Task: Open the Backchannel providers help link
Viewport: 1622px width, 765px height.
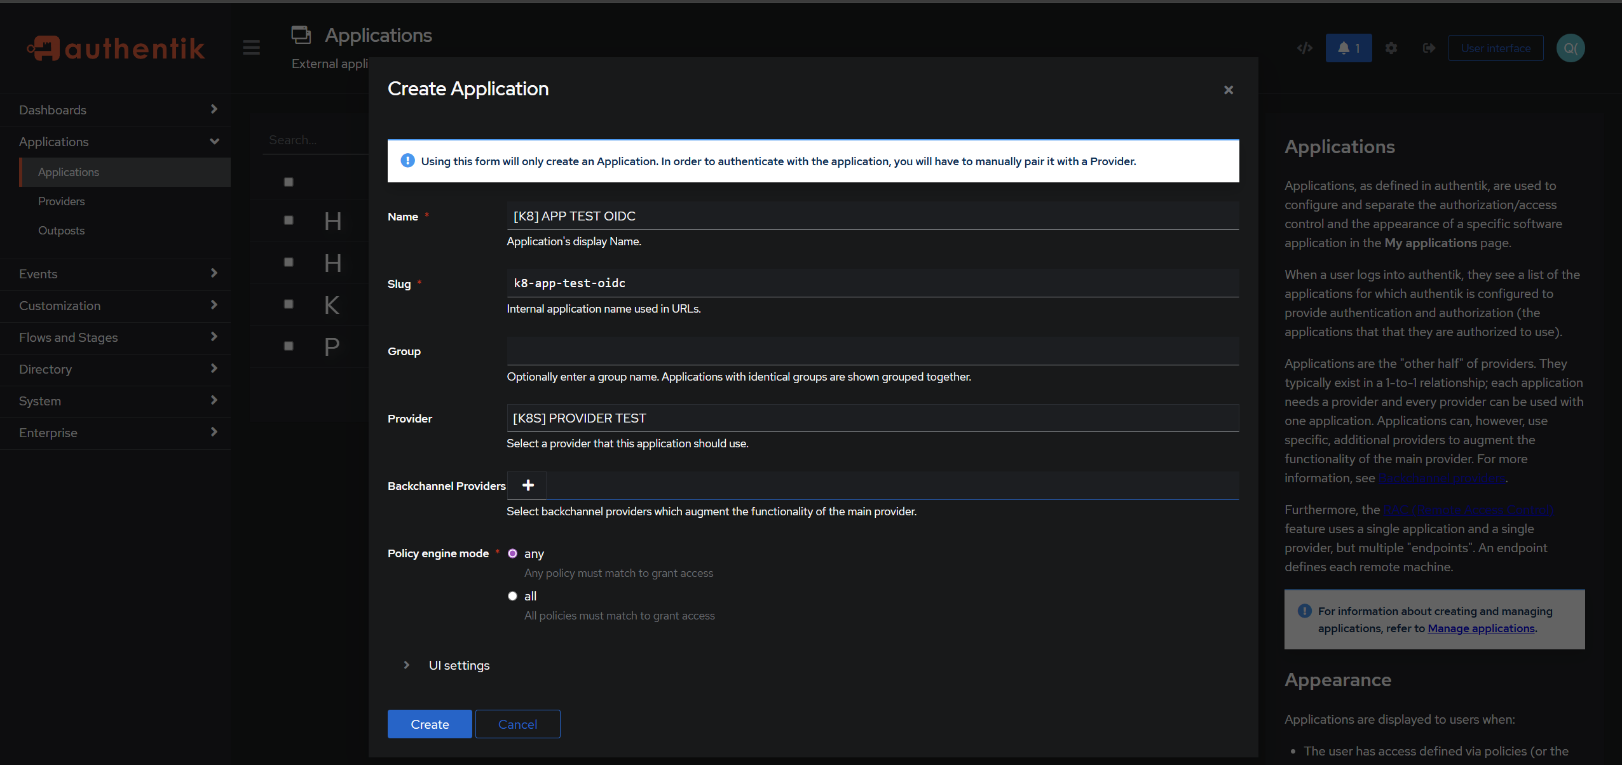Action: pos(1441,478)
